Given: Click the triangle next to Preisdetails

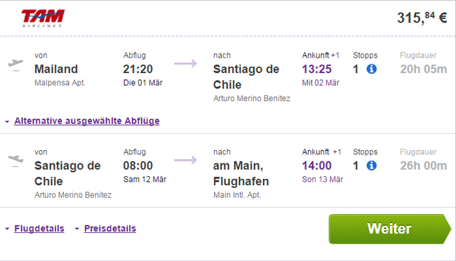Looking at the screenshot, I should click(x=77, y=229).
